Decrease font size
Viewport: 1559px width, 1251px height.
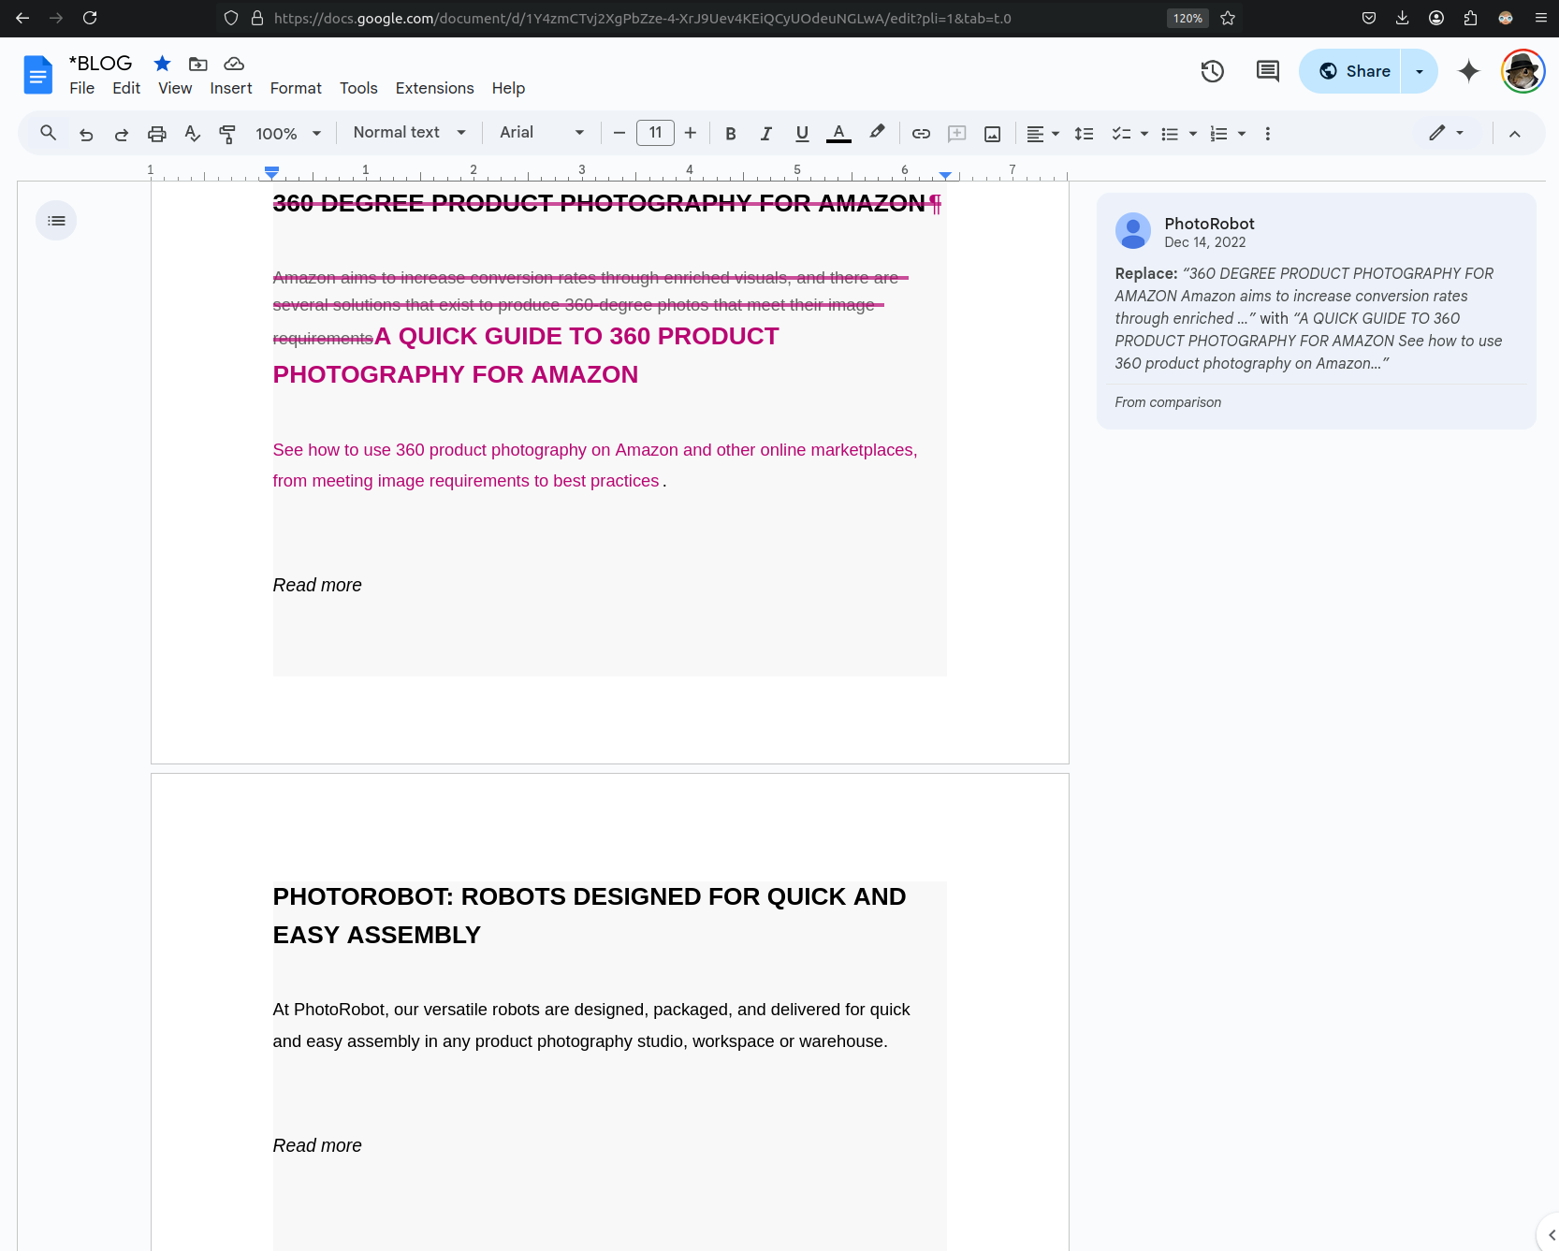(x=619, y=133)
